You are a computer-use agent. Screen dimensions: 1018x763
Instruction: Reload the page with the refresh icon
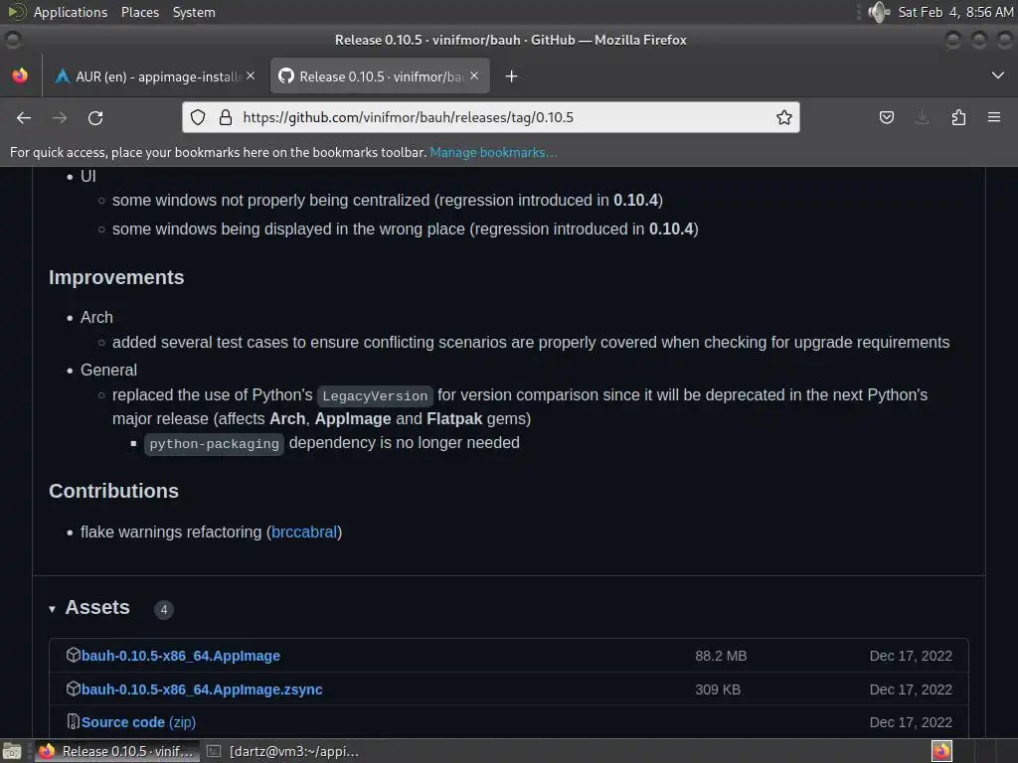tap(95, 118)
